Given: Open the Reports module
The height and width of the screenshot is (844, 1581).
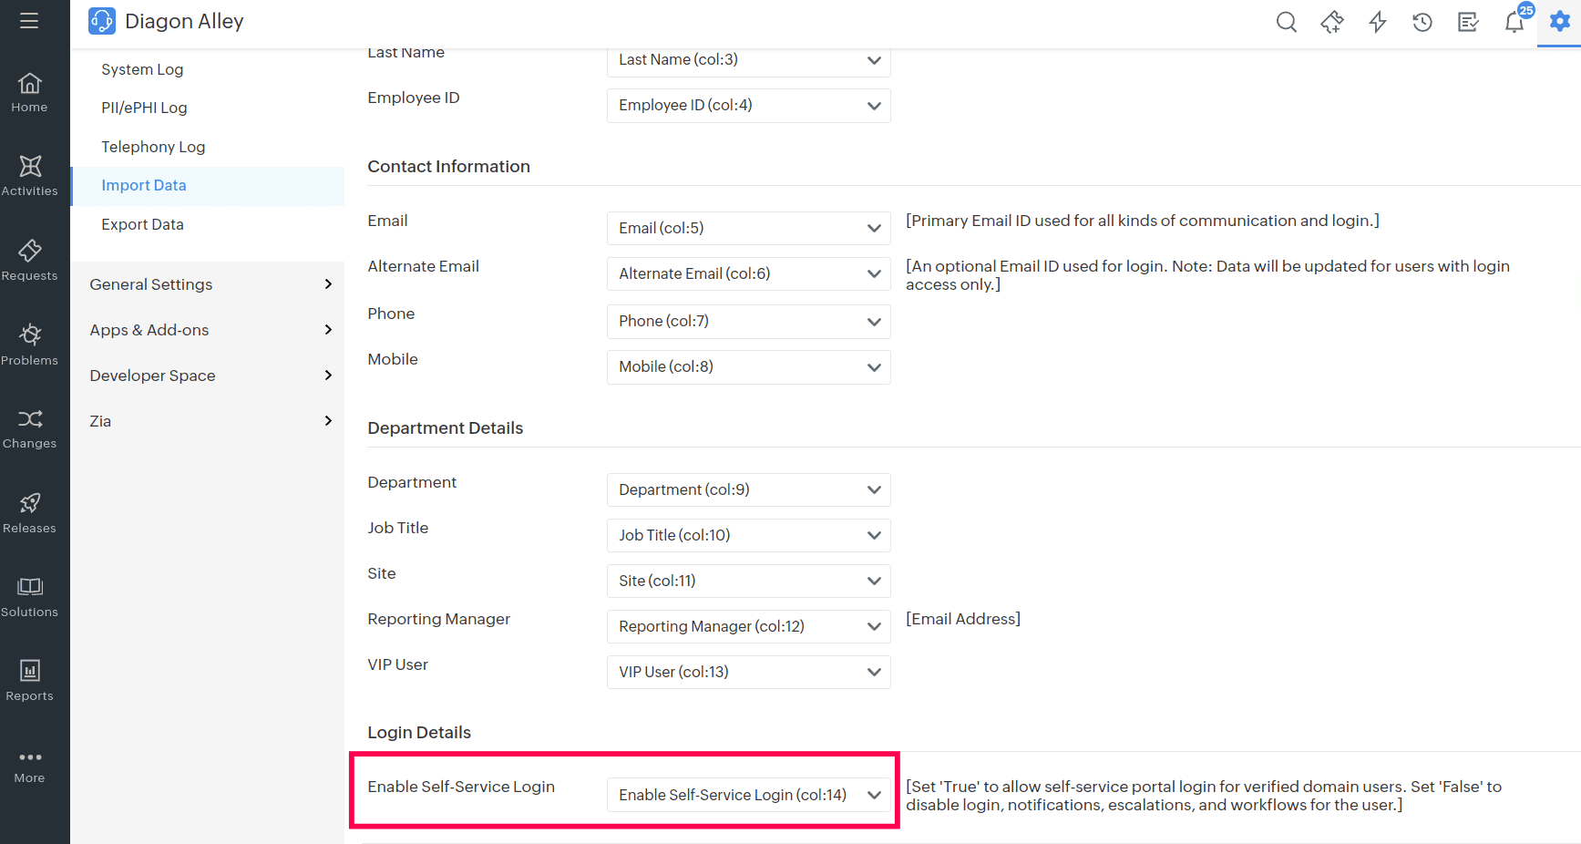Looking at the screenshot, I should pos(30,679).
